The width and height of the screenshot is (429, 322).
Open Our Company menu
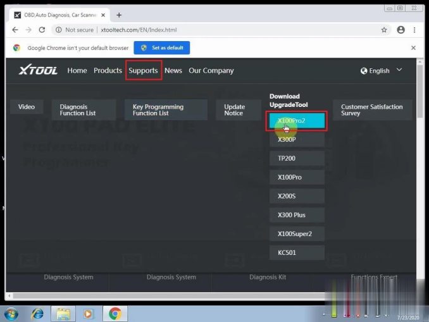coord(211,71)
